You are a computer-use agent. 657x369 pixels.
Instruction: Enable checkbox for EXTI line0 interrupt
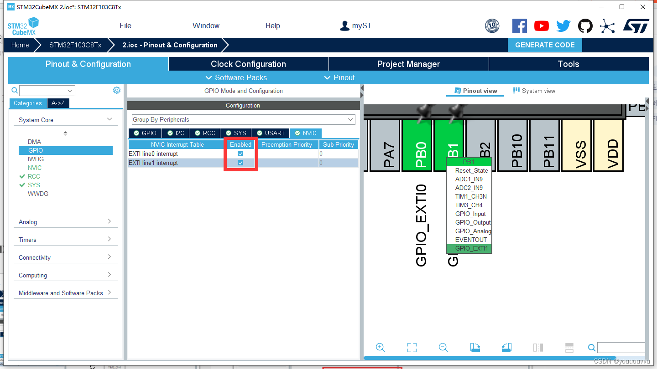[x=240, y=154]
